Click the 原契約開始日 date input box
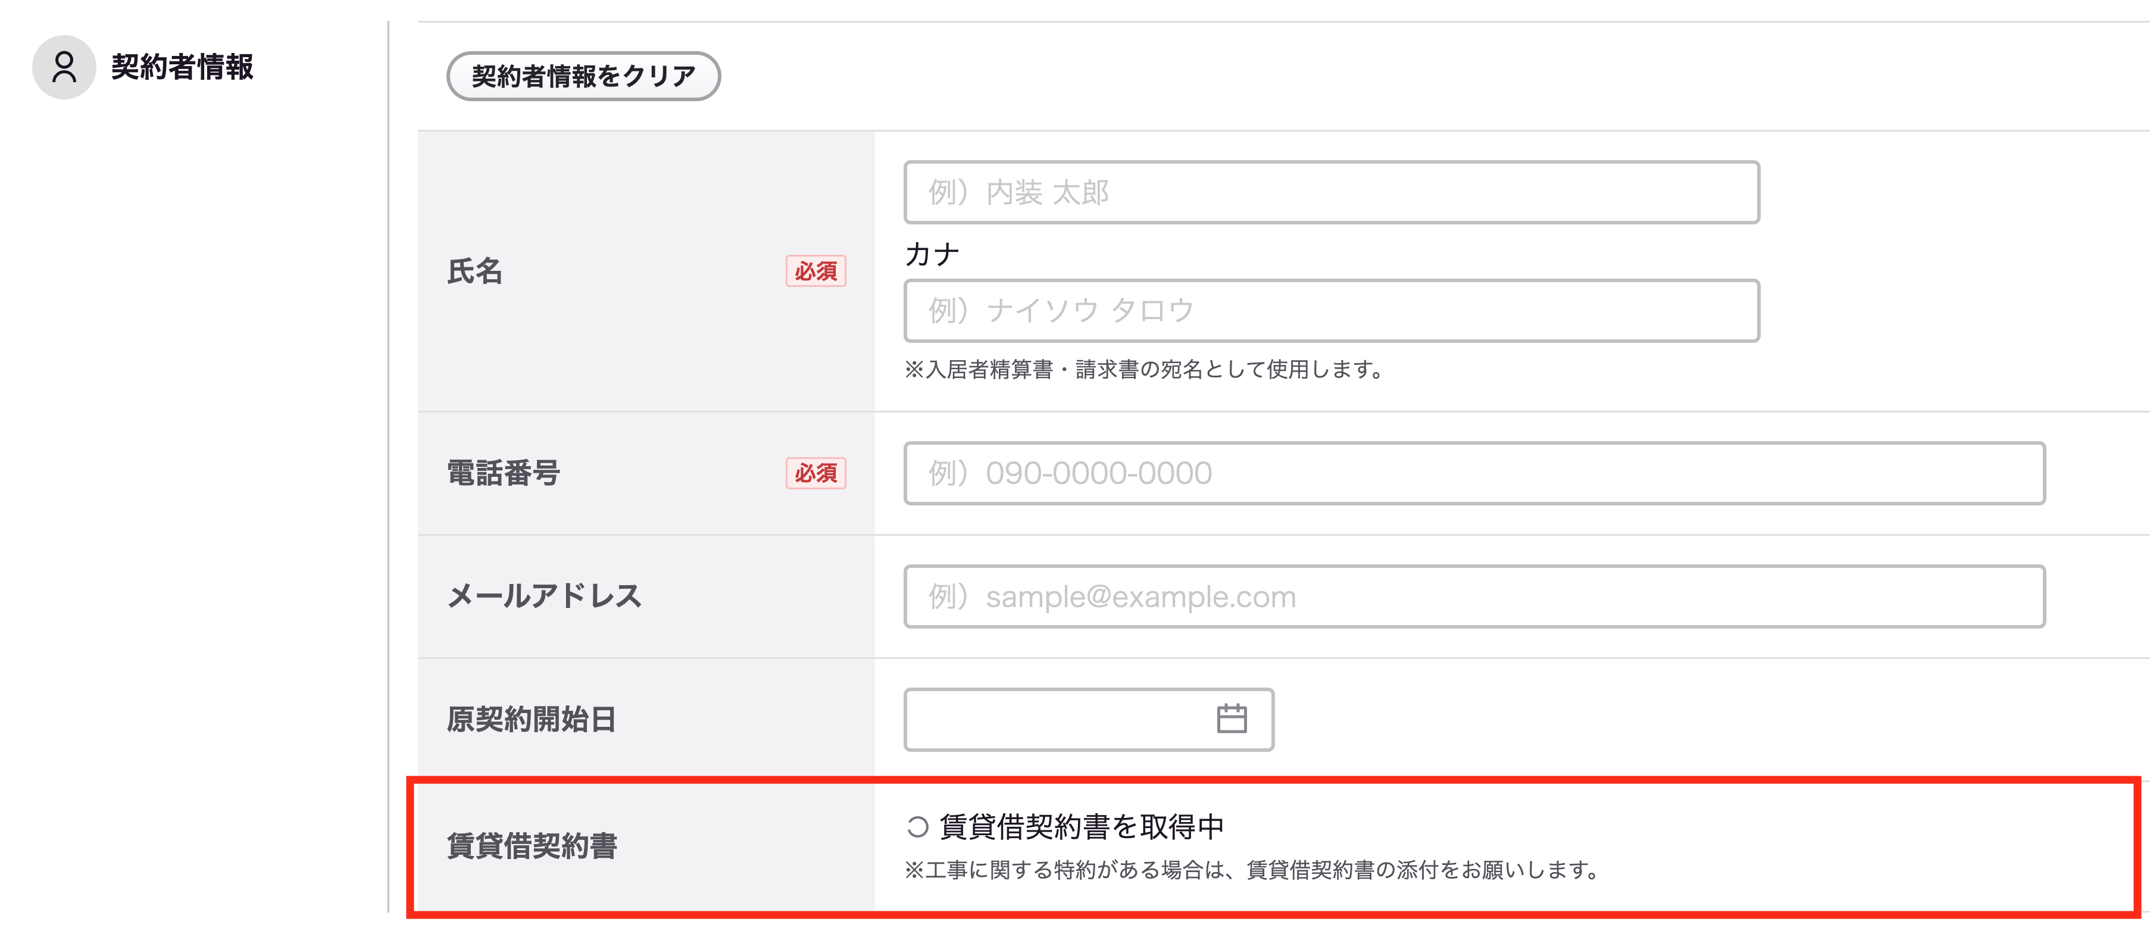 click(x=1088, y=719)
